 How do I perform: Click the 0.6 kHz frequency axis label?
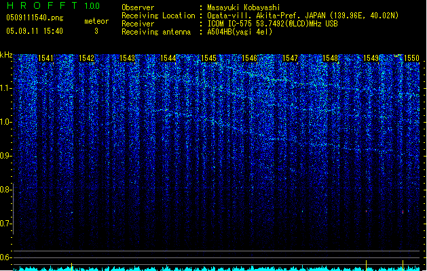tap(6, 257)
